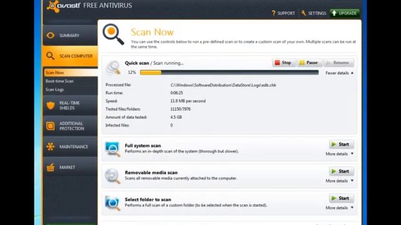The image size is (401, 225).
Task: Expand More details for Select folder to scan
Action: point(340,208)
